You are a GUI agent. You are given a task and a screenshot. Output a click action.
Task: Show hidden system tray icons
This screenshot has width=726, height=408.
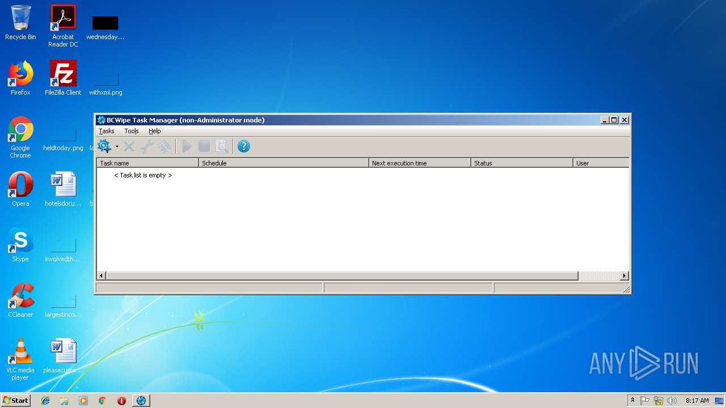click(x=632, y=401)
